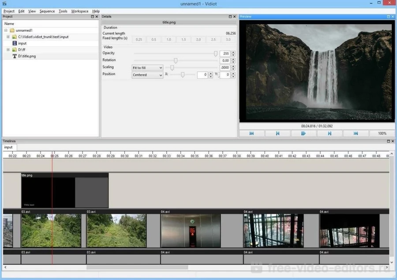Click the 100% preview zoom button
397x280 pixels.
pyautogui.click(x=382, y=133)
